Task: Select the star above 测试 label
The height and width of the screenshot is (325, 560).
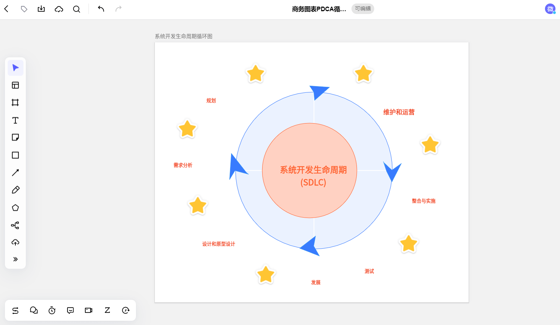Action: coord(409,243)
